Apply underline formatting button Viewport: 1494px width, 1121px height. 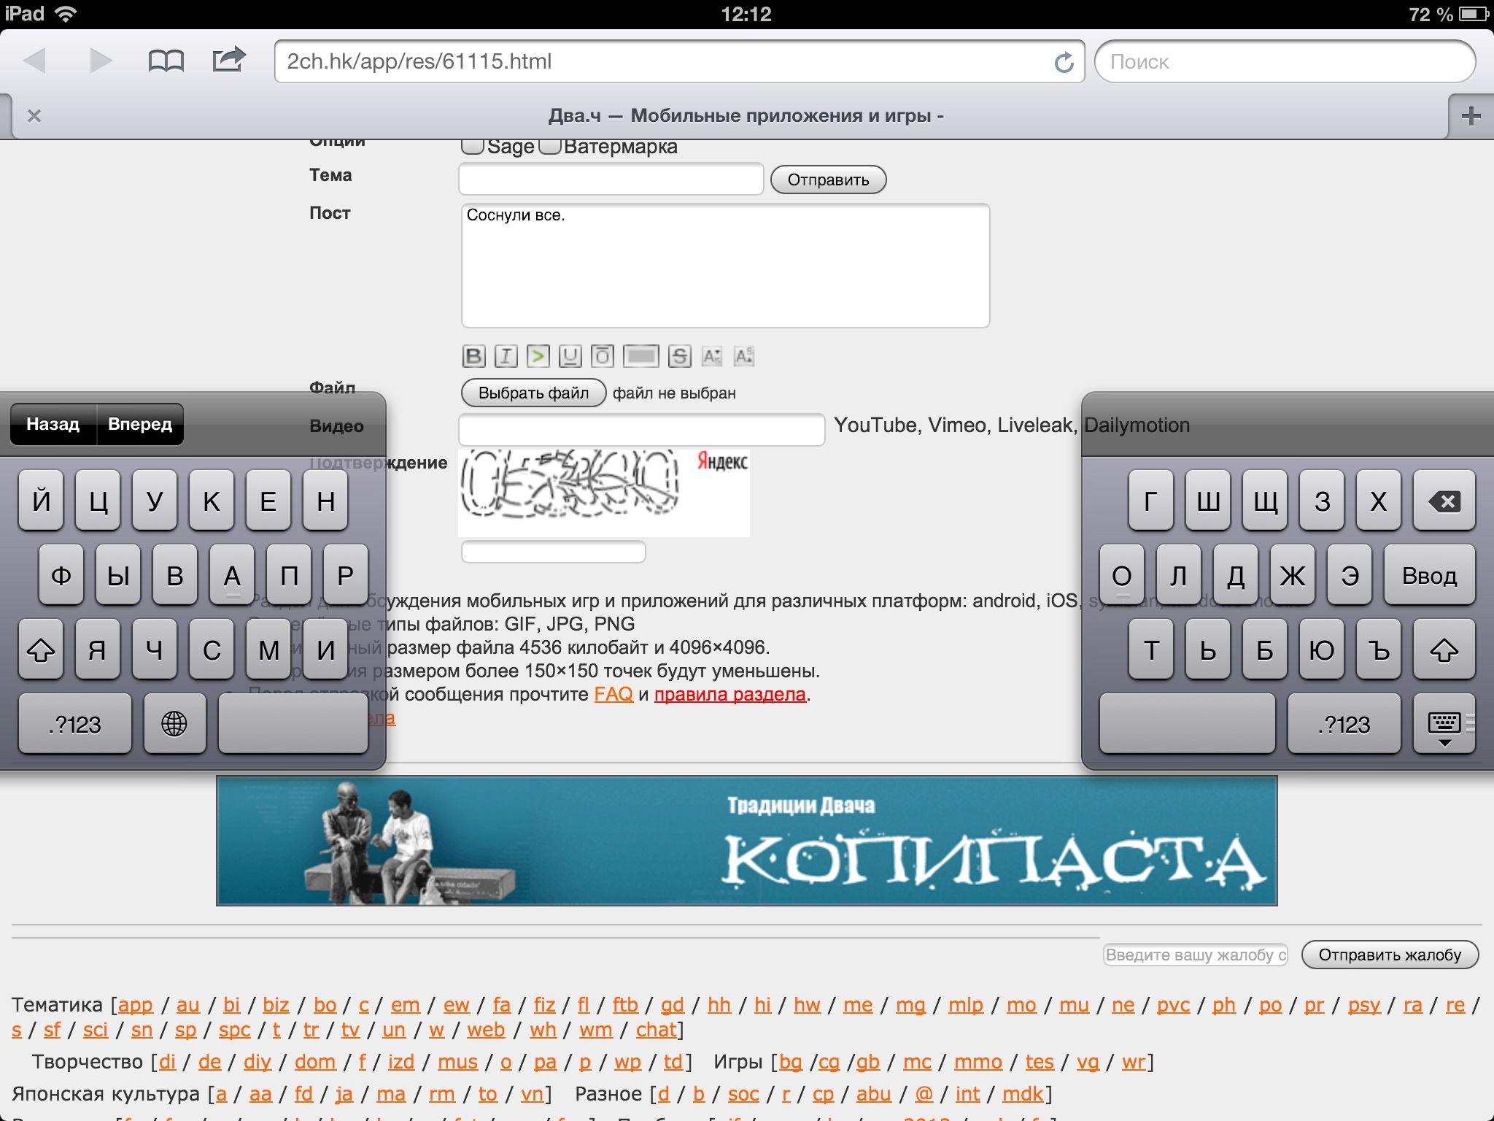tap(570, 356)
